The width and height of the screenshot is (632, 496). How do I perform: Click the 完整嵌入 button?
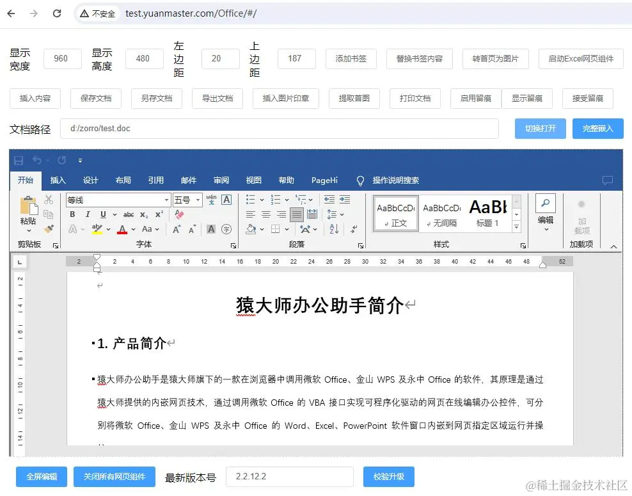click(597, 128)
